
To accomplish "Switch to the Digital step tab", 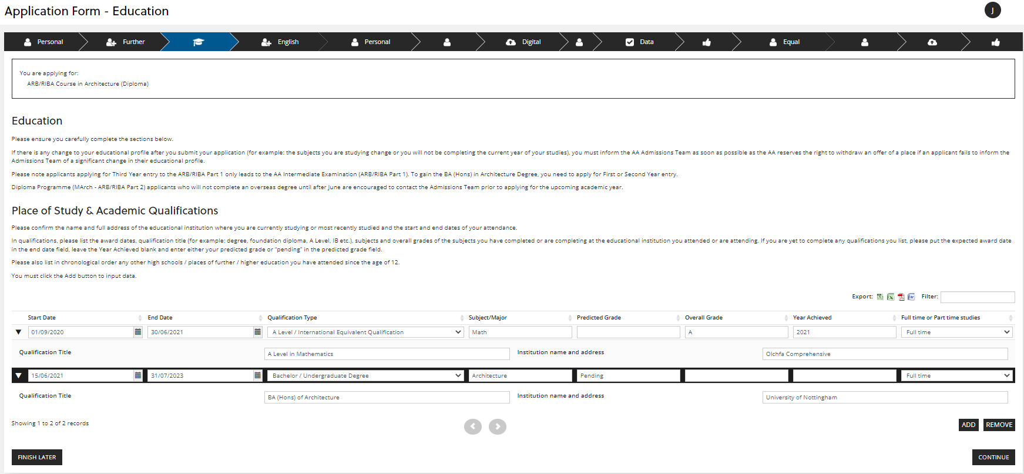I will coord(523,42).
